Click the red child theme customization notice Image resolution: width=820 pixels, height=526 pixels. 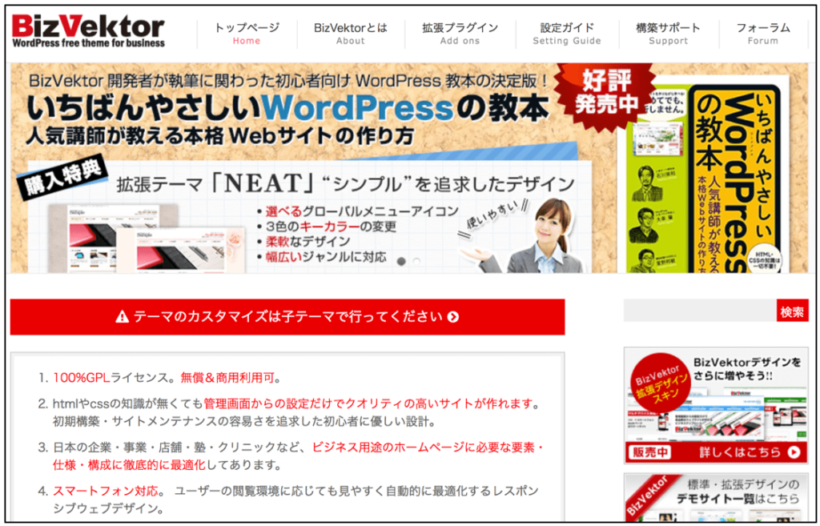(x=287, y=317)
